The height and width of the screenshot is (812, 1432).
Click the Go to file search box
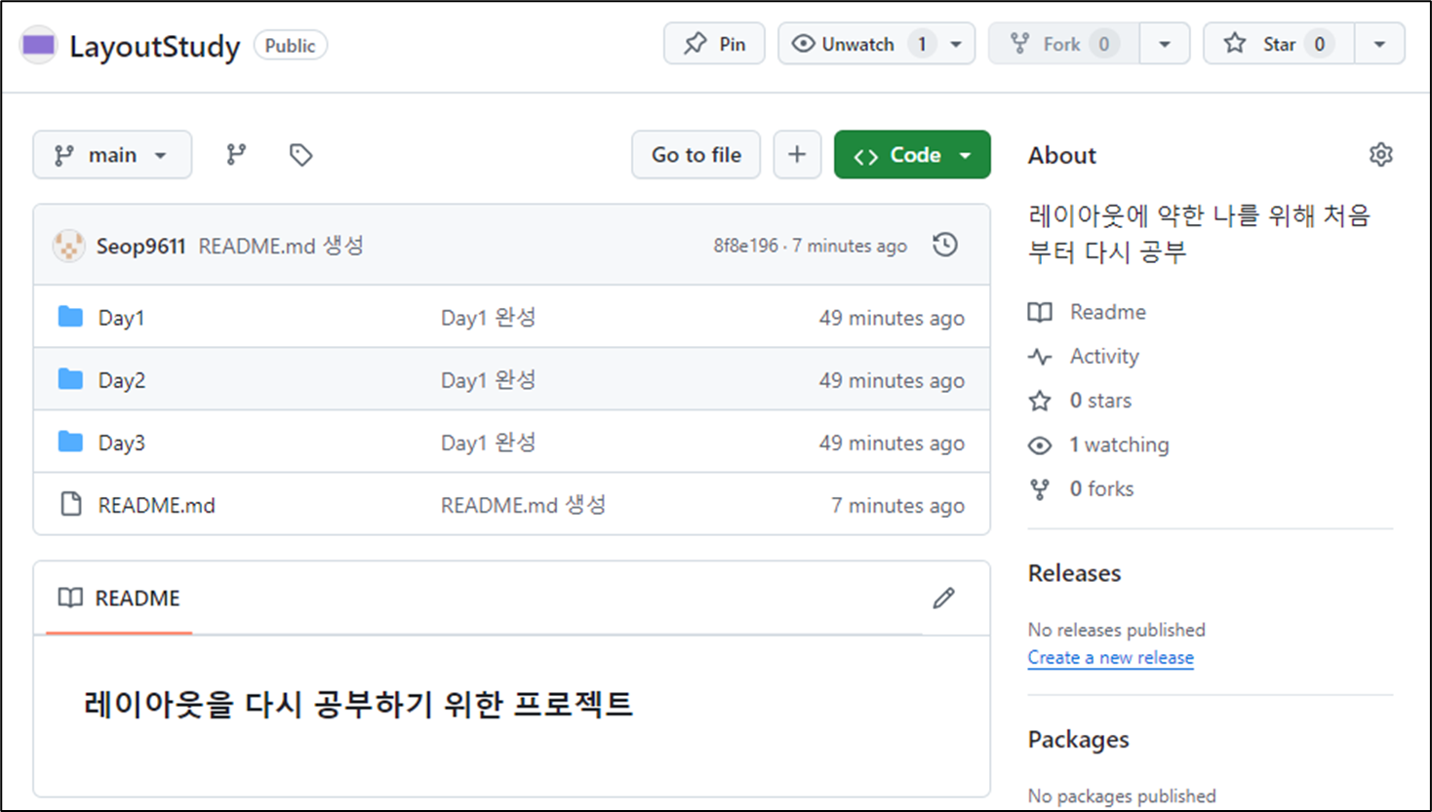coord(696,155)
